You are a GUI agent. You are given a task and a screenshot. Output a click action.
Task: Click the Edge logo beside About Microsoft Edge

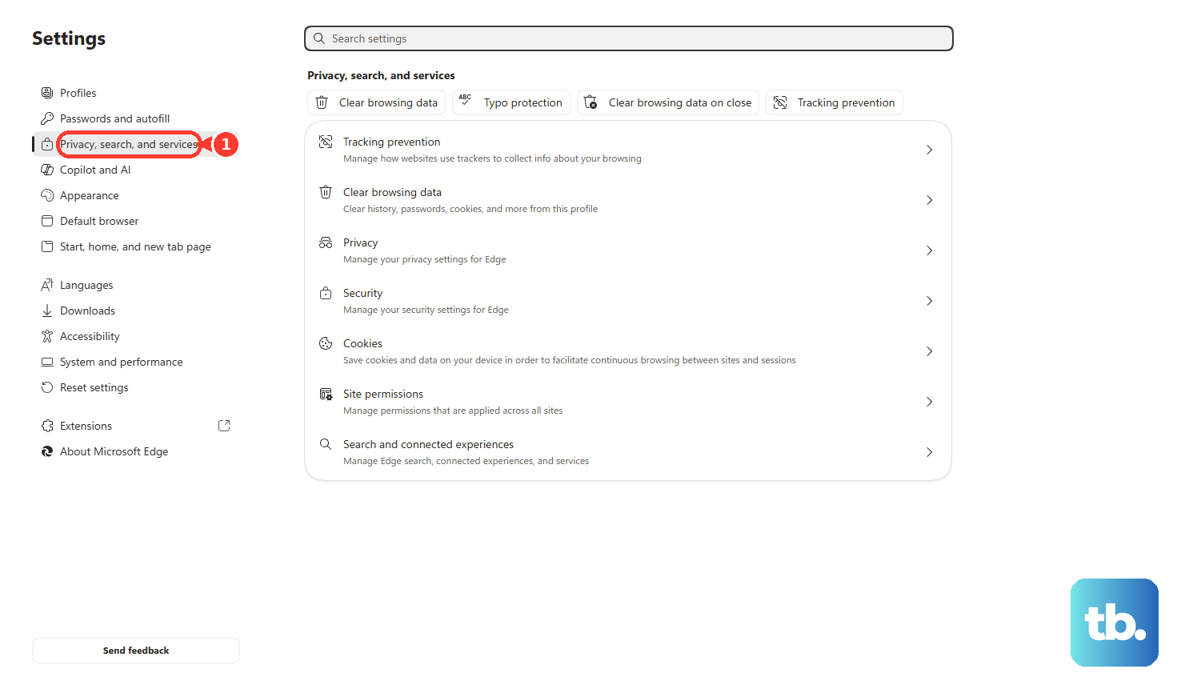47,451
